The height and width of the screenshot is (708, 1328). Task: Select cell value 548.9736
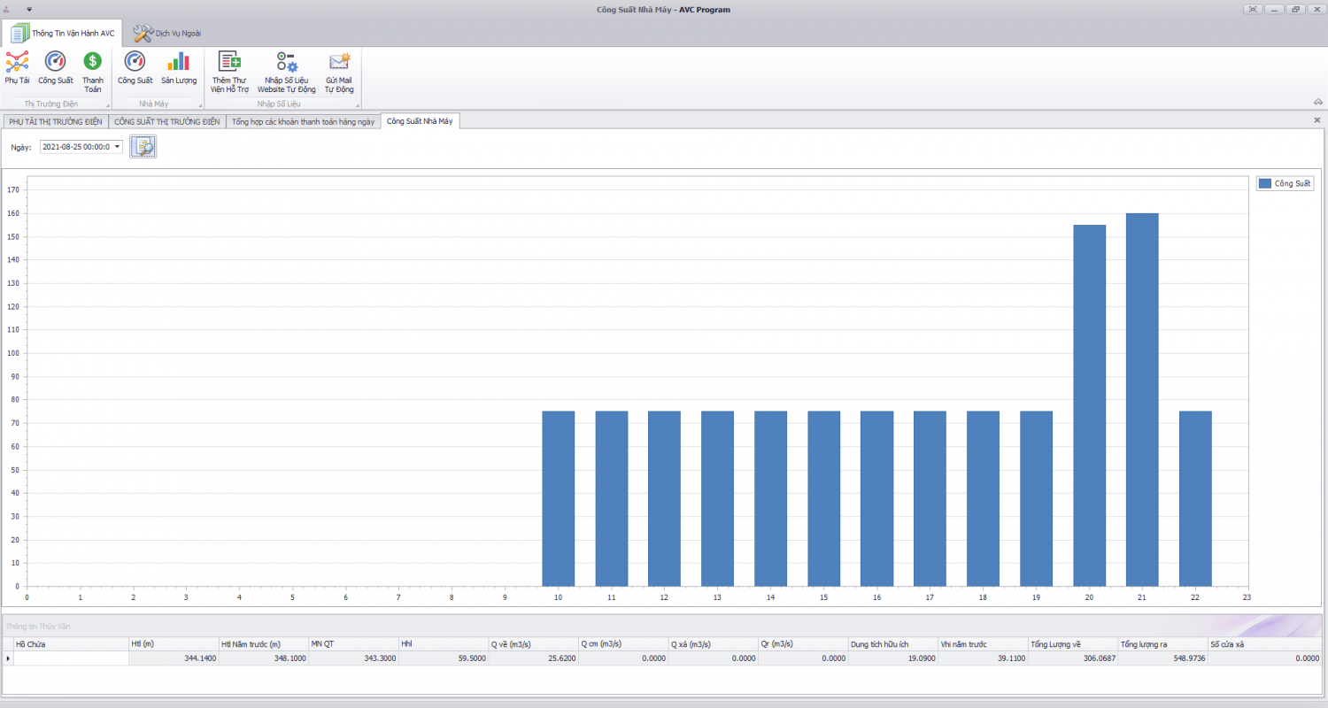click(1162, 658)
